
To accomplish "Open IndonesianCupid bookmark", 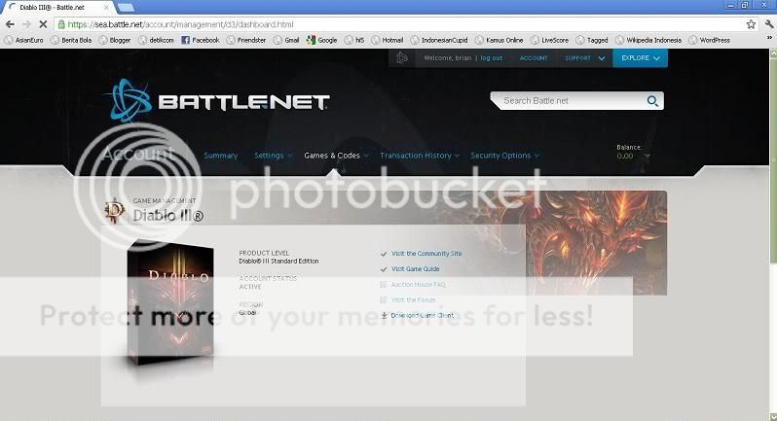I will 439,40.
